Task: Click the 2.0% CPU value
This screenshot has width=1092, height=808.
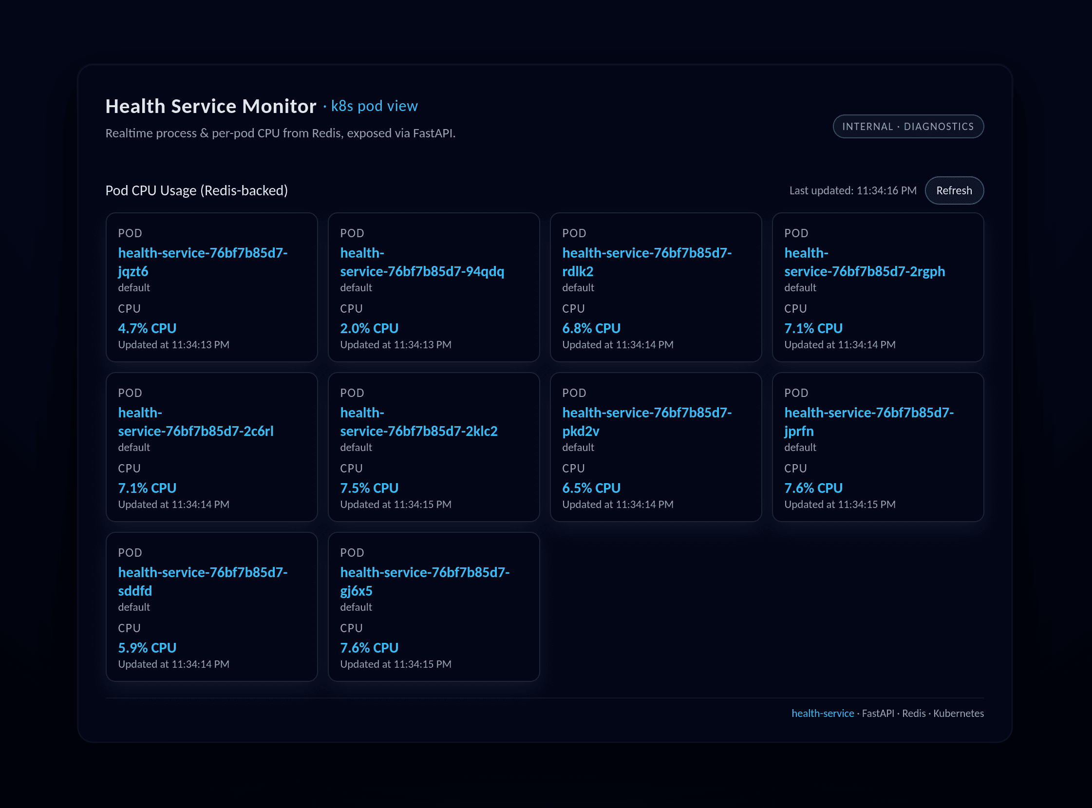Action: (x=369, y=328)
